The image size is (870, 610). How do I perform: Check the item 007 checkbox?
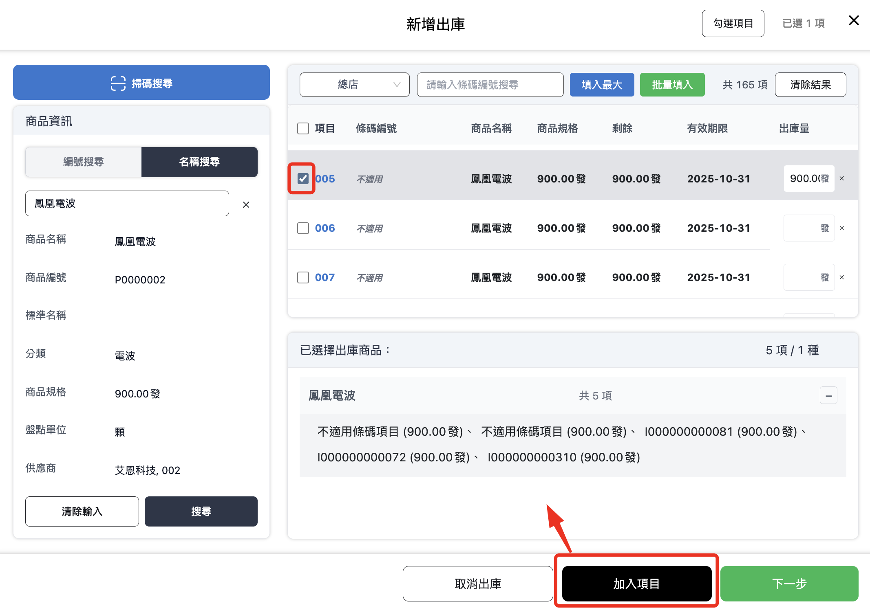(303, 277)
